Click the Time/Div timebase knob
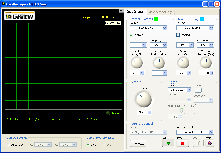221x153 pixels. [144, 99]
